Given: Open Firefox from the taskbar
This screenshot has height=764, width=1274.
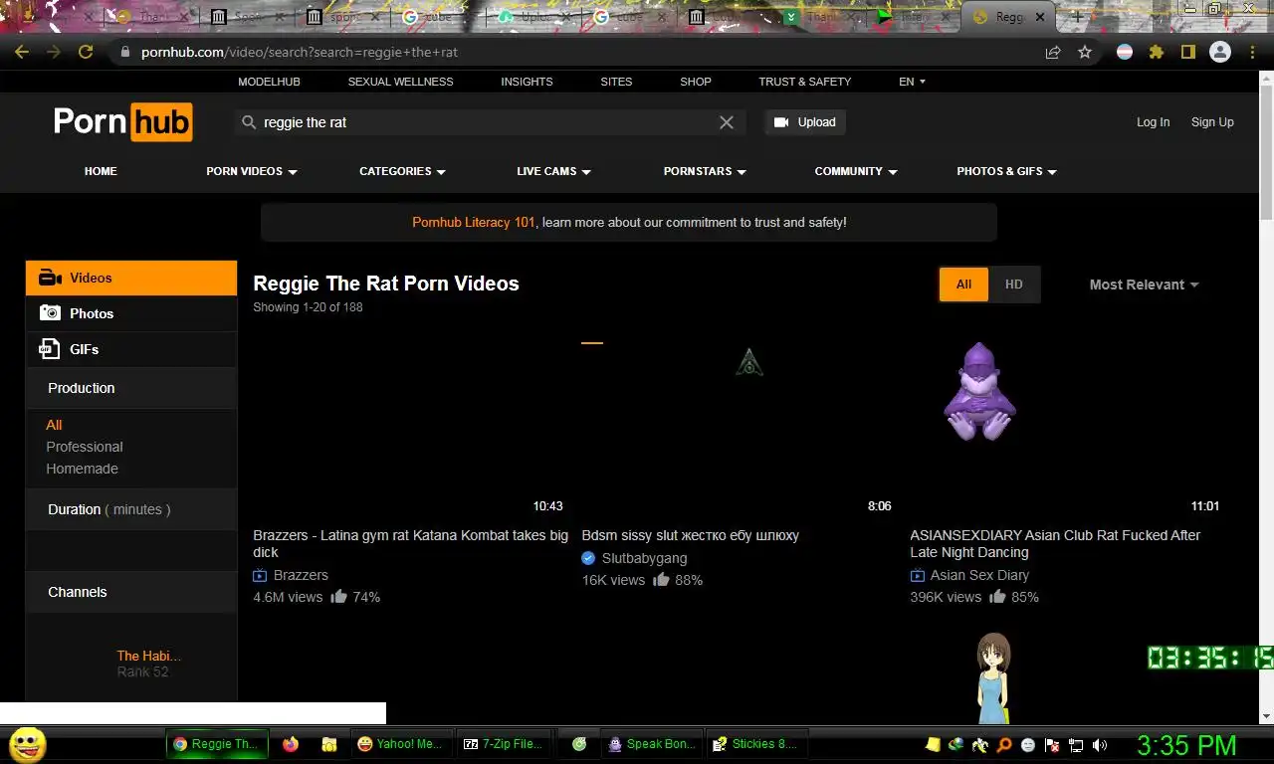Looking at the screenshot, I should (x=291, y=744).
